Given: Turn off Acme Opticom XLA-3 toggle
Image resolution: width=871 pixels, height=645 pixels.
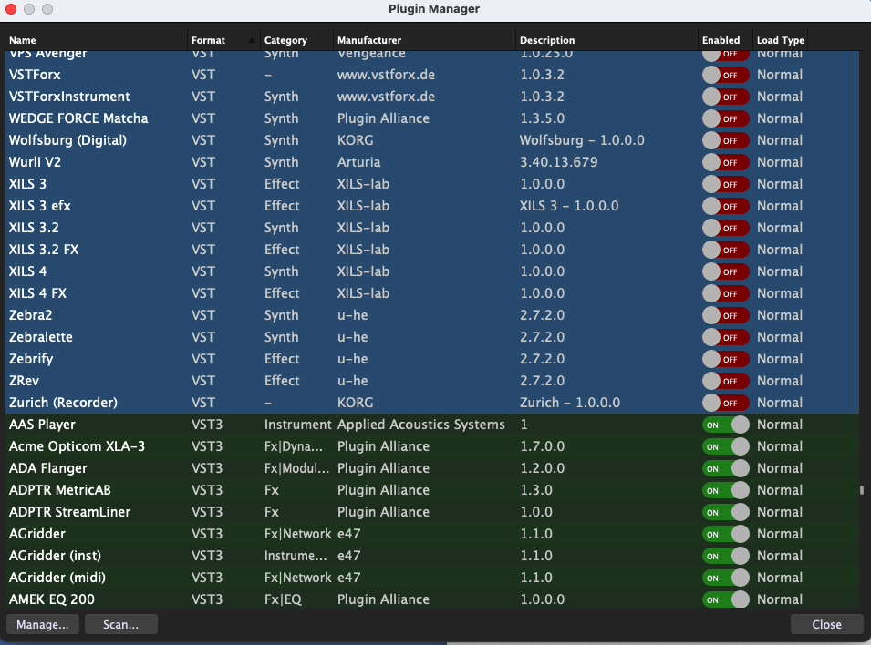Looking at the screenshot, I should click(725, 446).
